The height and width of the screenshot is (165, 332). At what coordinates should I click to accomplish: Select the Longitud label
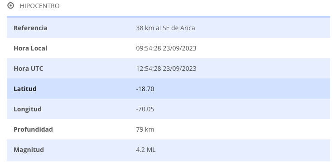coord(28,109)
